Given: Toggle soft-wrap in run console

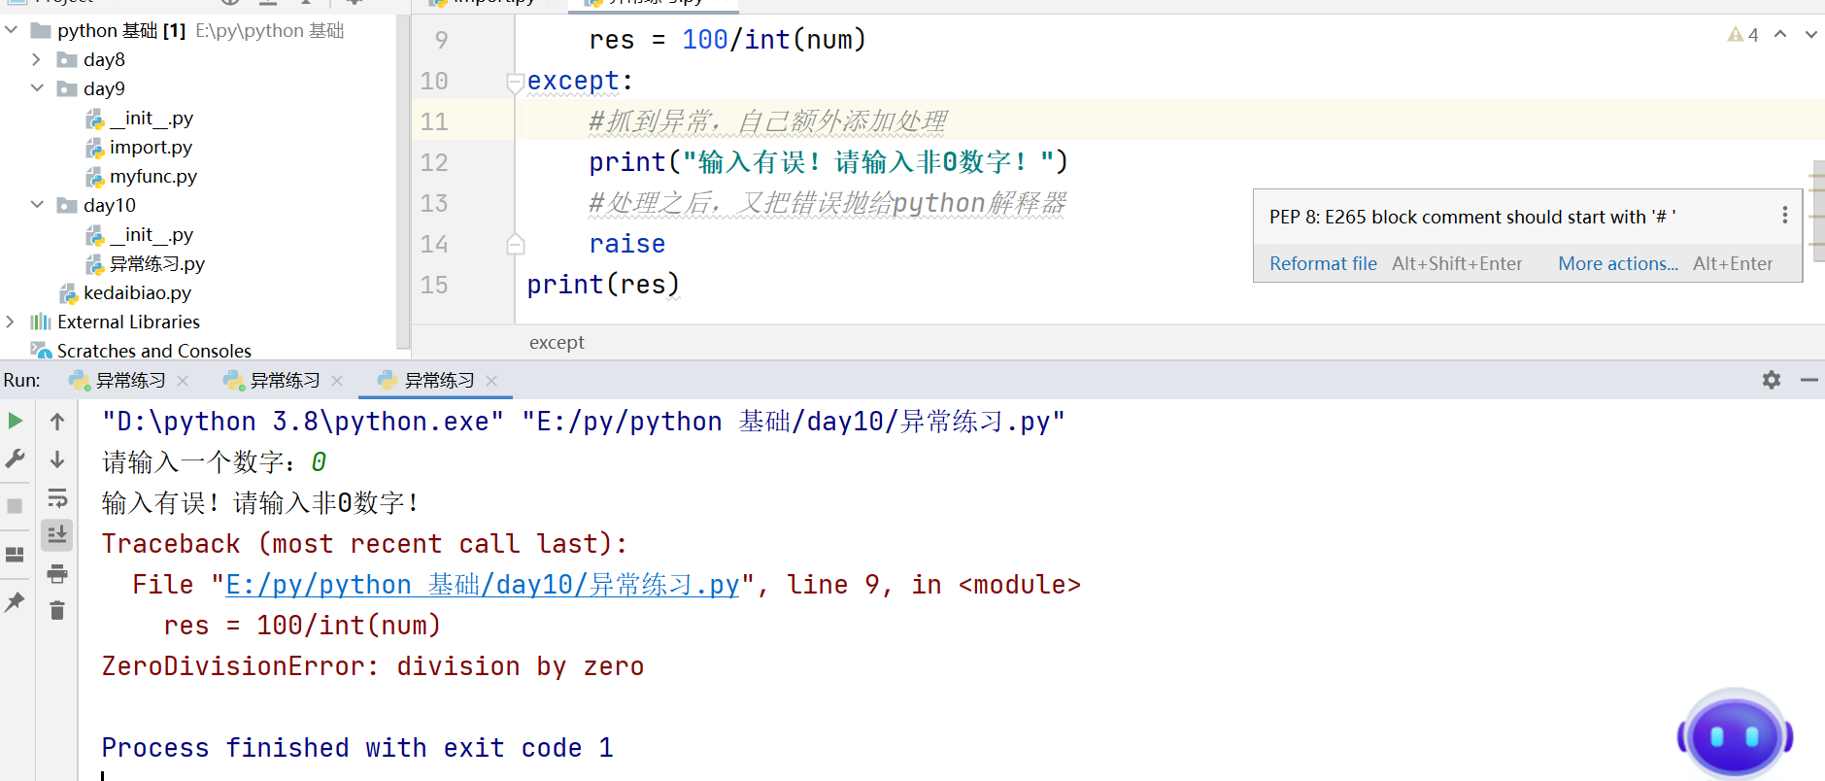Looking at the screenshot, I should pyautogui.click(x=57, y=498).
